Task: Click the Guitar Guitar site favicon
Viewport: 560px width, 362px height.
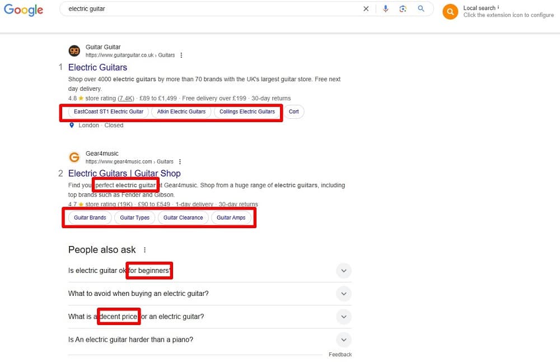Action: (x=74, y=51)
